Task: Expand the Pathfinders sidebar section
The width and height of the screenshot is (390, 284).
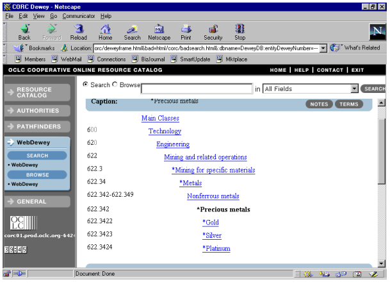Action: [37, 127]
